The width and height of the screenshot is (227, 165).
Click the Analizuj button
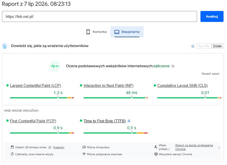tap(212, 16)
